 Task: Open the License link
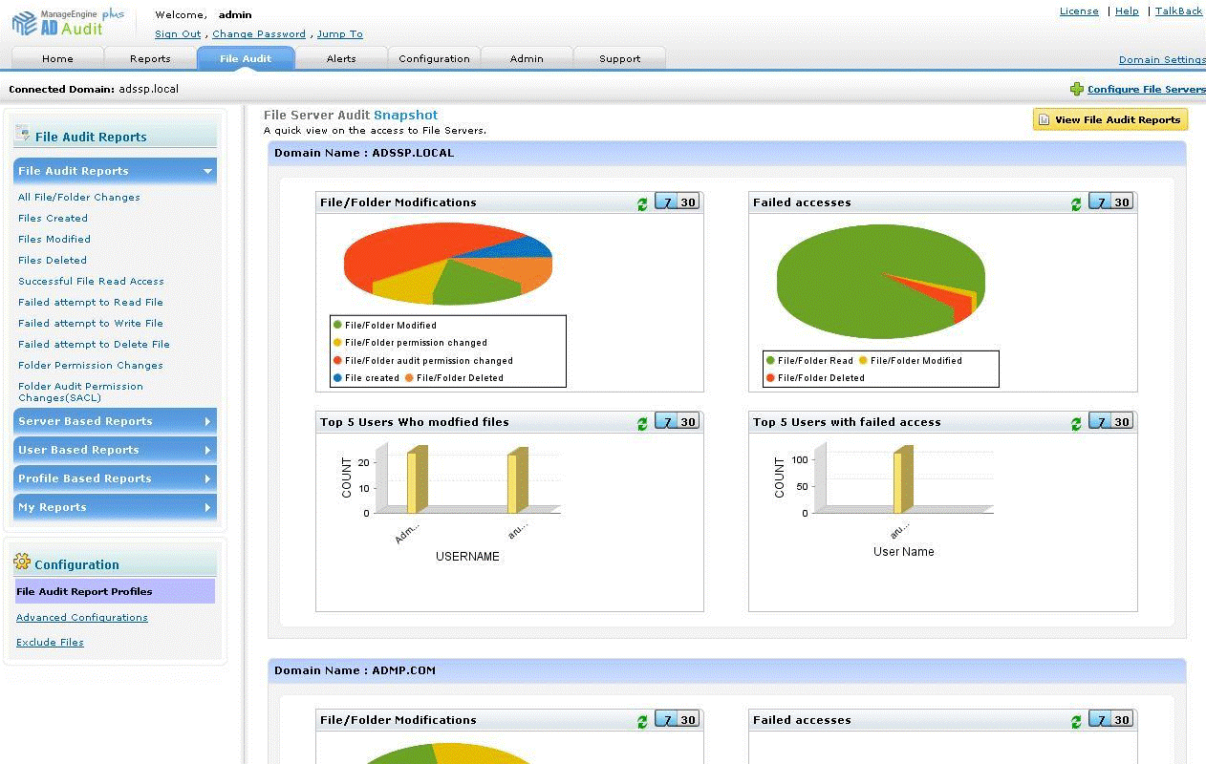point(1079,11)
